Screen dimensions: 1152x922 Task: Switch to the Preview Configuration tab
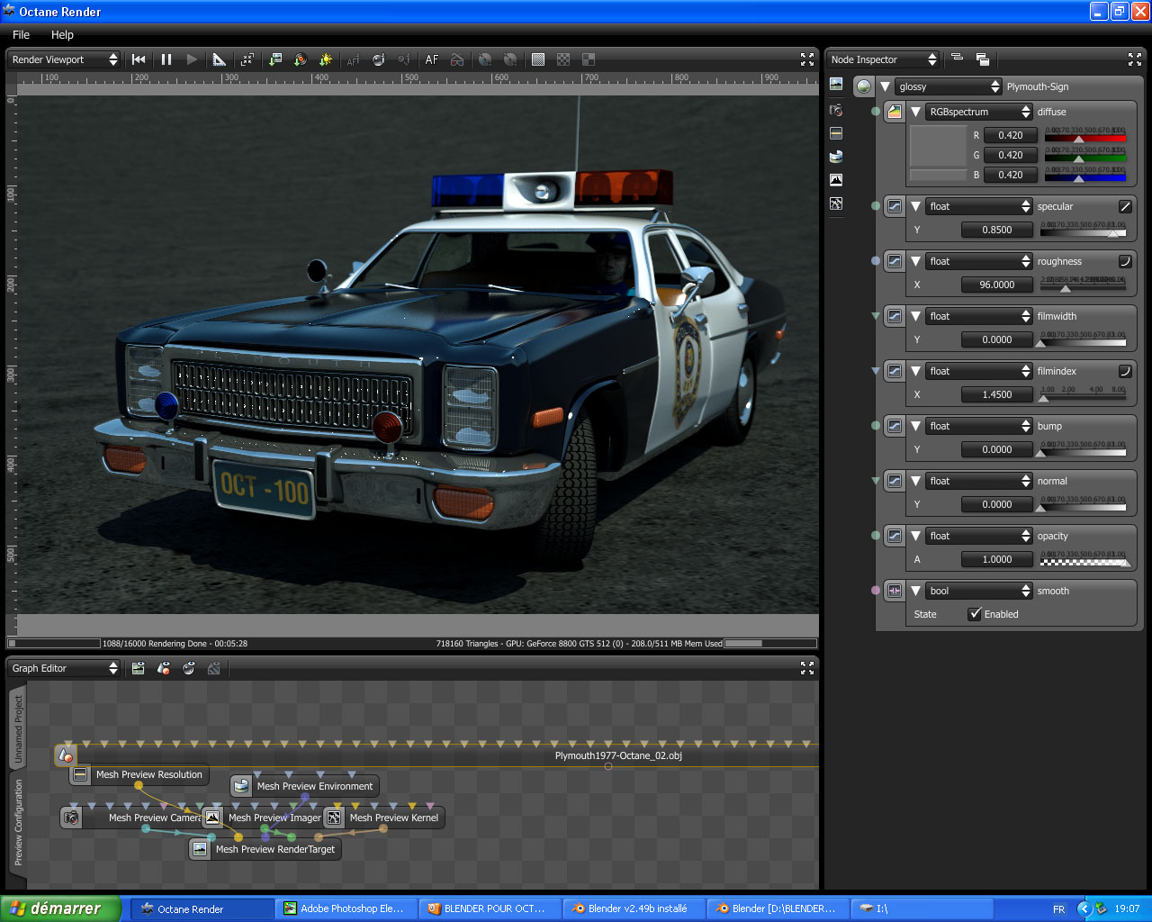coord(18,823)
